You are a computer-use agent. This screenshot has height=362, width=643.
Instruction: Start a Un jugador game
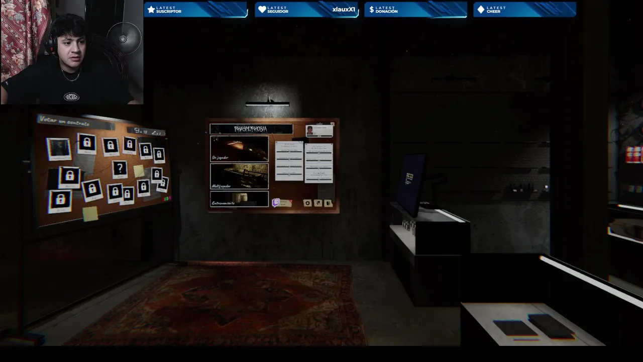tap(239, 149)
